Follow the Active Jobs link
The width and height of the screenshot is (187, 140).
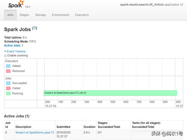tap(12, 45)
